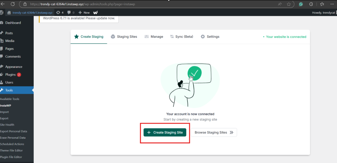The image size is (337, 163).
Task: Open Export Personal Data submenu link
Action: click(14, 131)
